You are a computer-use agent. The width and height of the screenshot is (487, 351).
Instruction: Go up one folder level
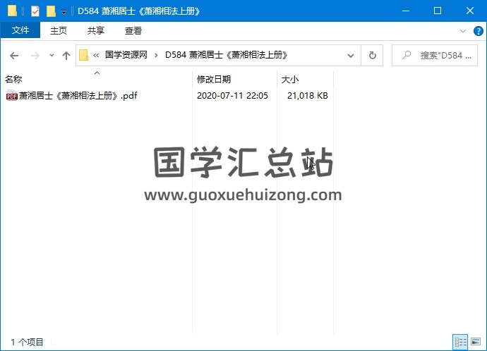click(x=66, y=56)
